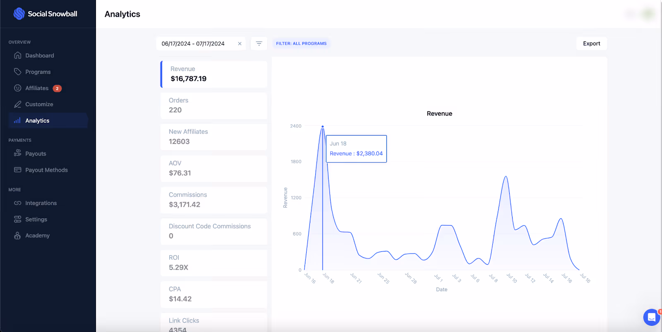Screen dimensions: 662x332
Task: Click the Revenue chart title
Action: [439, 114]
